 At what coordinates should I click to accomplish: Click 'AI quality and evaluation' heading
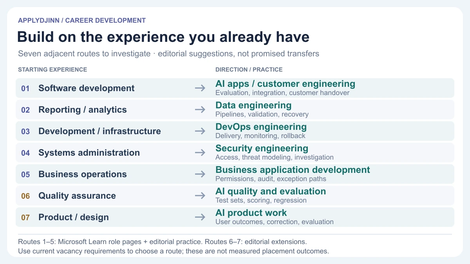271,191
